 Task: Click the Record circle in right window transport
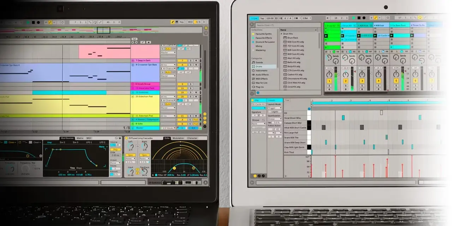364,17
